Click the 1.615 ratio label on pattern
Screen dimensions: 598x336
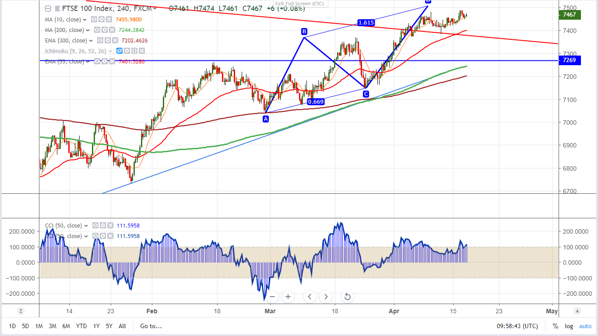(x=365, y=23)
